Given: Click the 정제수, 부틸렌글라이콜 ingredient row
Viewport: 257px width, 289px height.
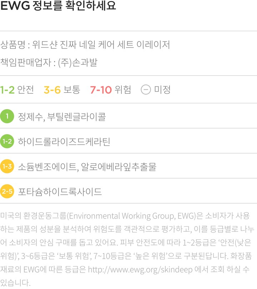Looking at the screenshot, I should [x=62, y=117].
